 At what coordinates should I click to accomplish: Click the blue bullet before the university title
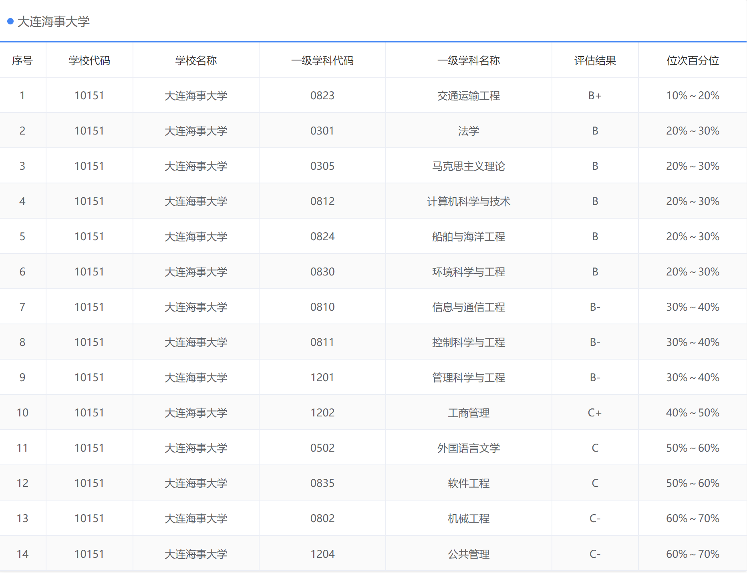pos(10,22)
